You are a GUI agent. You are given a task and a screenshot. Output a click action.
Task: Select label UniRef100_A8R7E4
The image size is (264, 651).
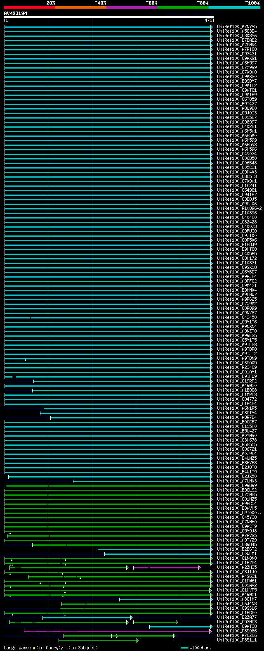[237, 417]
